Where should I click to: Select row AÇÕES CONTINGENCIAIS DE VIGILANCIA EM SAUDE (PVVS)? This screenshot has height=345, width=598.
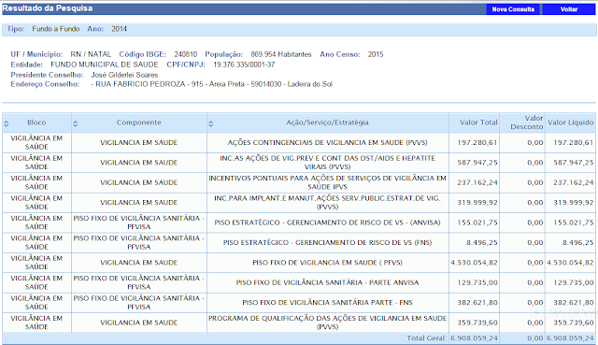click(x=328, y=143)
